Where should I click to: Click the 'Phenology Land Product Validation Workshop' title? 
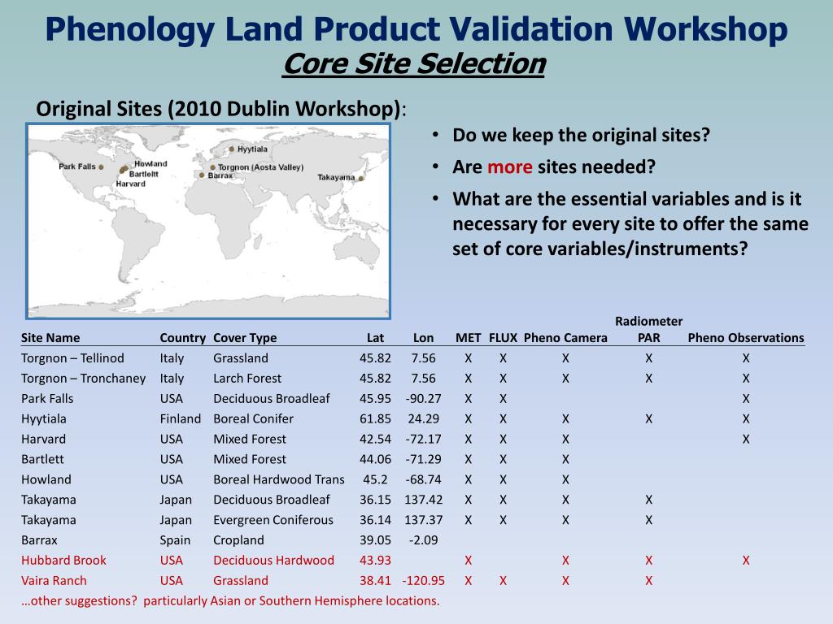416,29
